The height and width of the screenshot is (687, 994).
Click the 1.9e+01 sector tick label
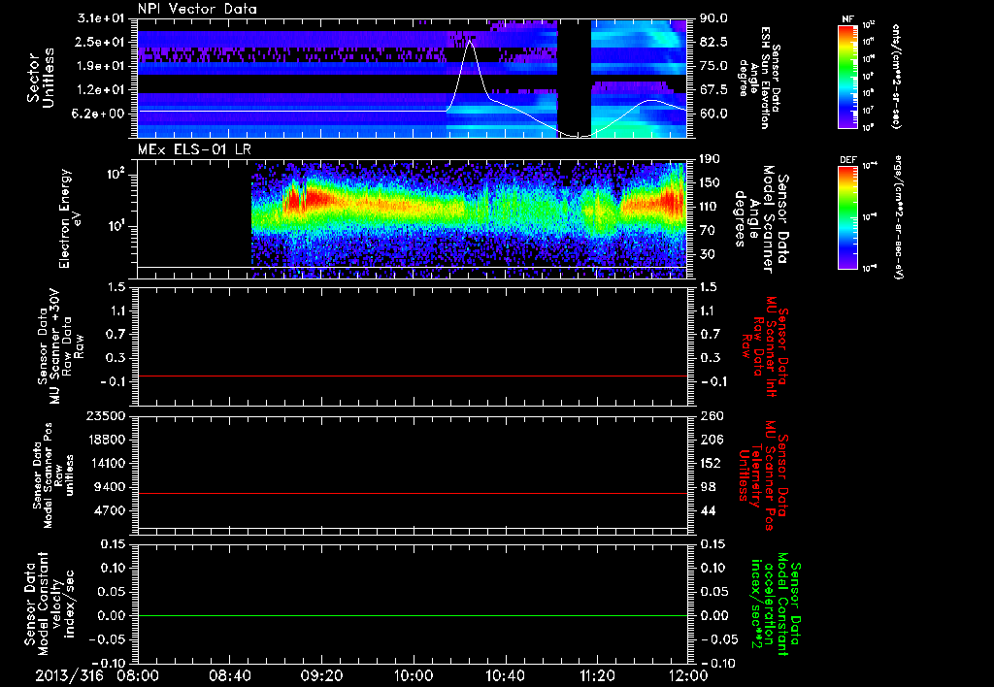point(101,66)
